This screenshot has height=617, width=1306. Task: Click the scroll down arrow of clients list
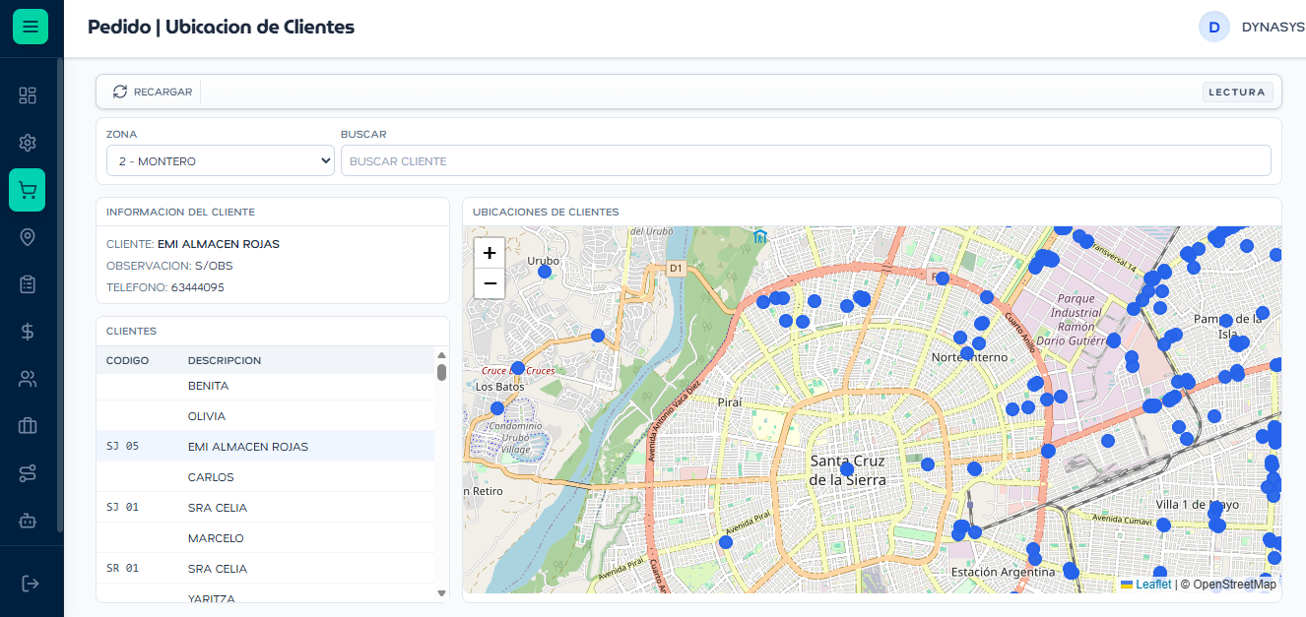tap(441, 593)
